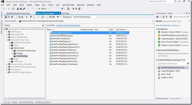Image resolution: width=192 pixels, height=105 pixels.
Task: Toggle the Folders pane toolbar button
Action: pos(6,17)
